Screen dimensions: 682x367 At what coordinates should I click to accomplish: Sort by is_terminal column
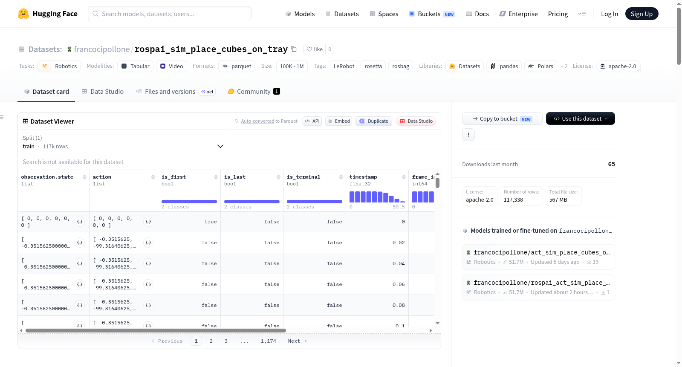pos(341,177)
